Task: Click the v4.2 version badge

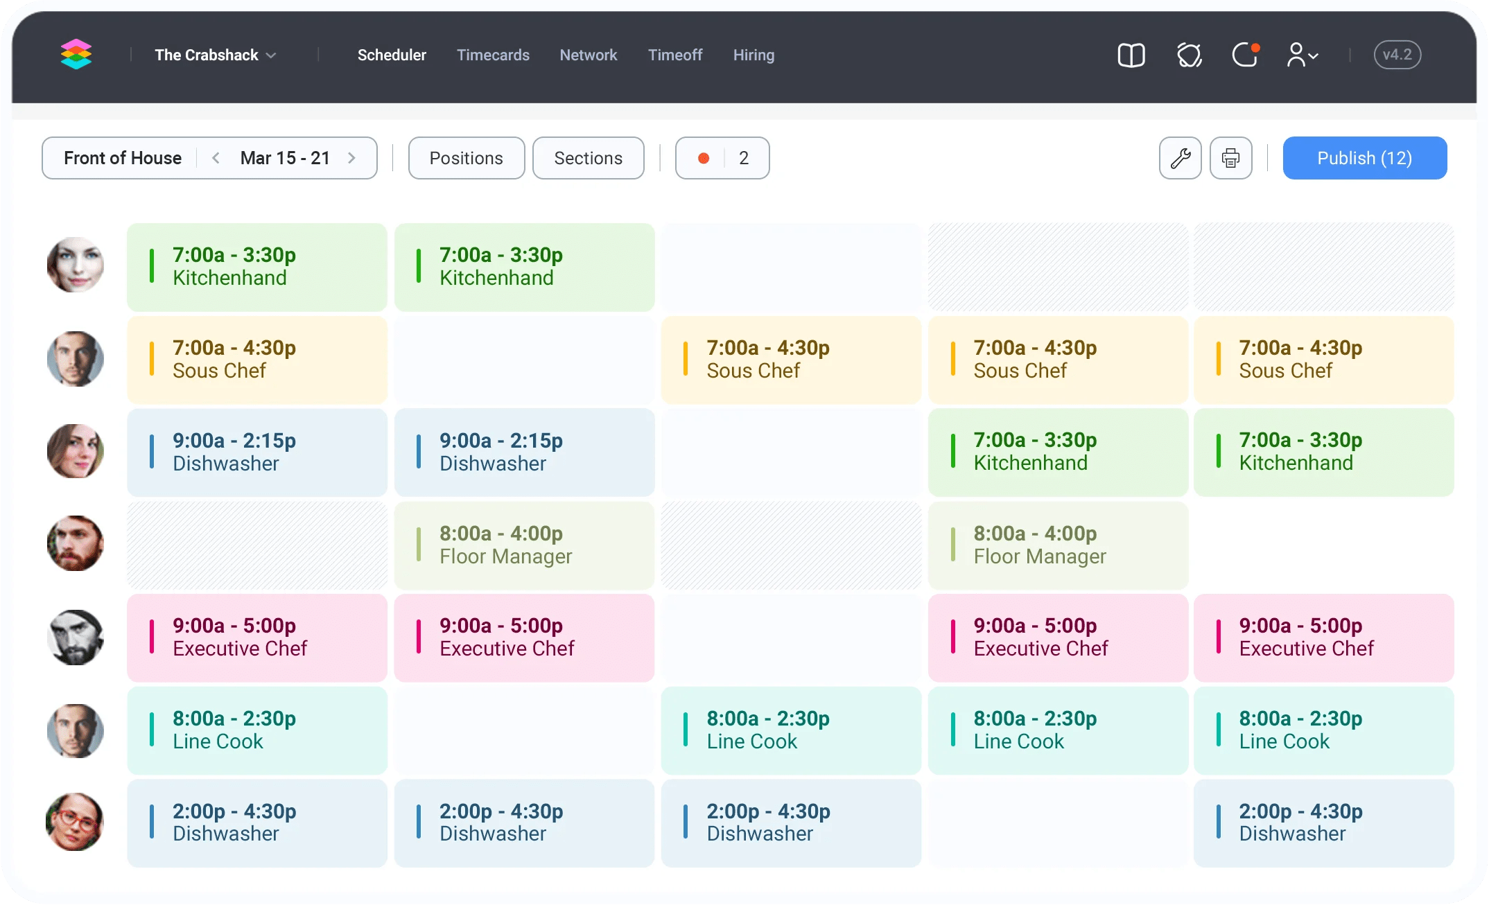Action: coord(1397,55)
